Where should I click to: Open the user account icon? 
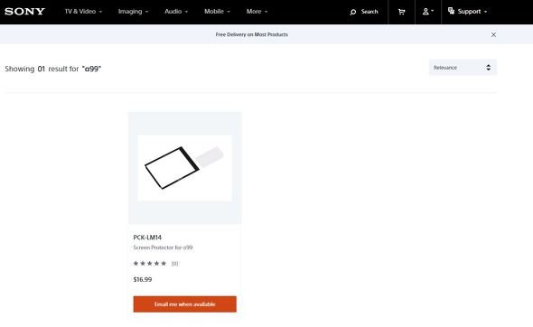tap(427, 12)
